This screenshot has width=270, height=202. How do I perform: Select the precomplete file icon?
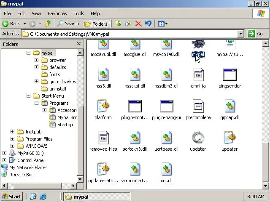tap(198, 106)
